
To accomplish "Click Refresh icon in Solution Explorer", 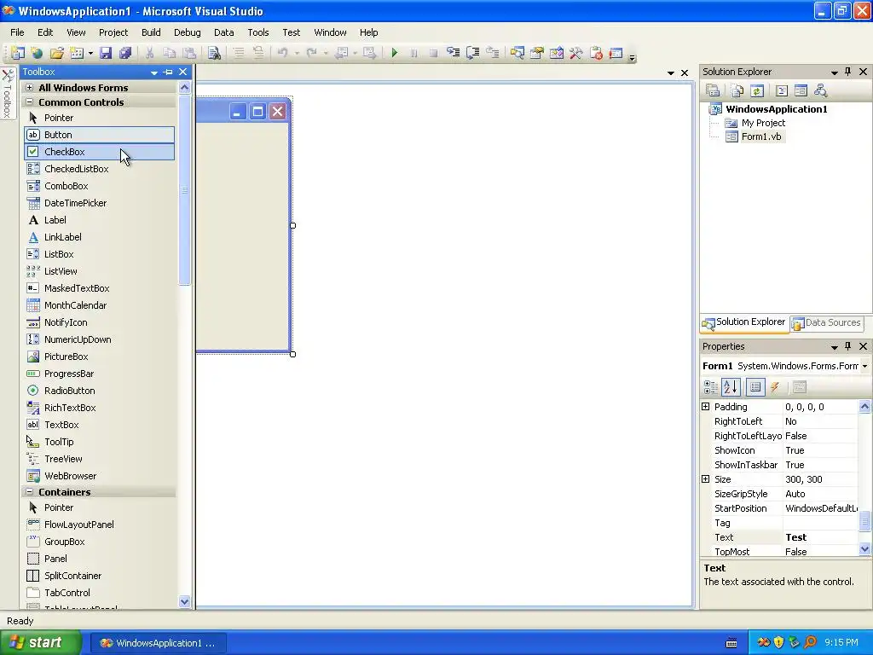I will coord(757,90).
